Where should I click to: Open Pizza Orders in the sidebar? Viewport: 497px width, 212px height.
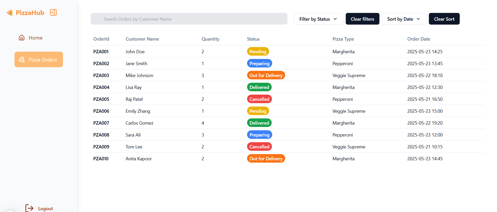coord(39,59)
